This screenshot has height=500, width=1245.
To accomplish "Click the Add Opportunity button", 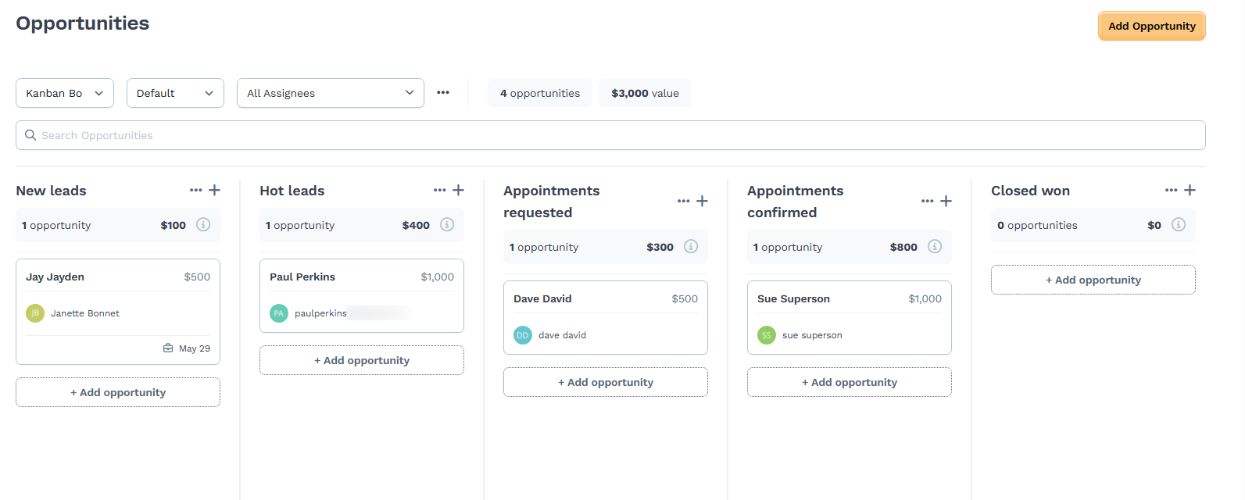I will click(1151, 25).
